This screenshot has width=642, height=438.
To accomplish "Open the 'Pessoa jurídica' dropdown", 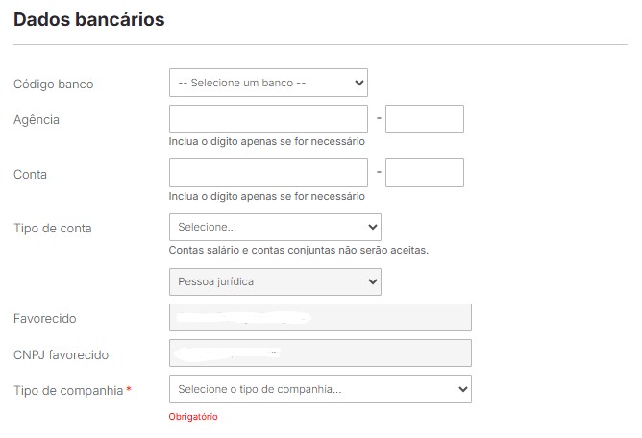I will click(x=275, y=281).
